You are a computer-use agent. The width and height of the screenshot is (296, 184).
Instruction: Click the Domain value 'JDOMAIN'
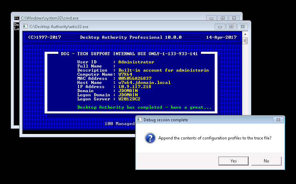(x=128, y=91)
